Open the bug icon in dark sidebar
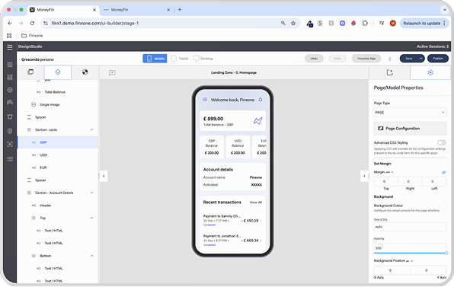Screen dimensions: 454x287 (10, 116)
